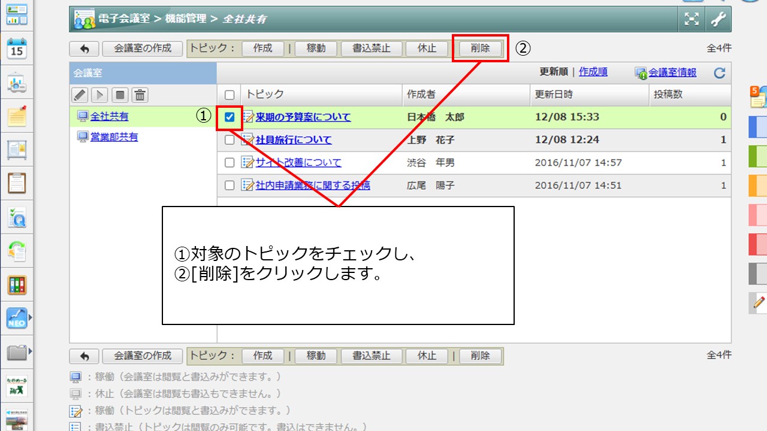Screen dimensions: 767x431
Task: Click the refresh icon above the topic list
Action: pos(720,73)
